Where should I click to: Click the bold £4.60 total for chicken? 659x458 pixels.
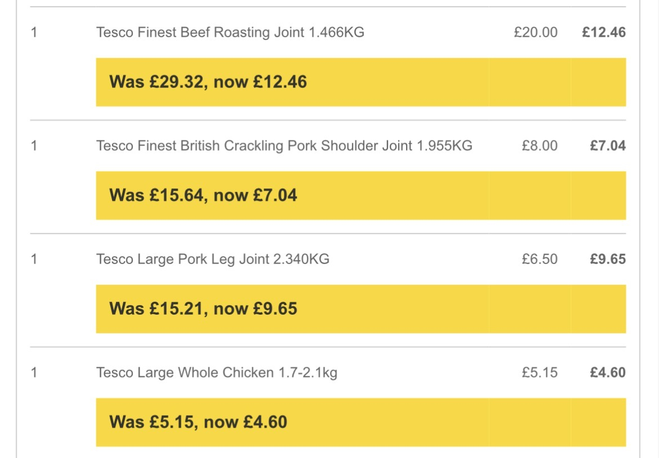607,372
